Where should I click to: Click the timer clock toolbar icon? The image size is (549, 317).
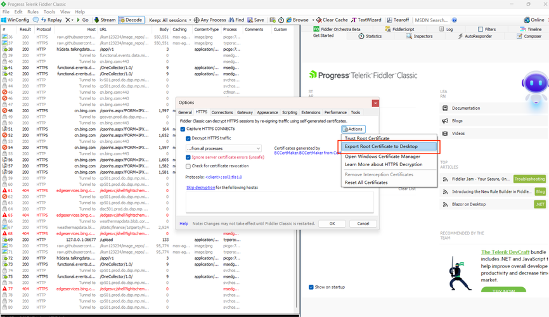(281, 20)
